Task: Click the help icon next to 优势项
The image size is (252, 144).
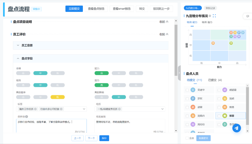Action: [27, 117]
